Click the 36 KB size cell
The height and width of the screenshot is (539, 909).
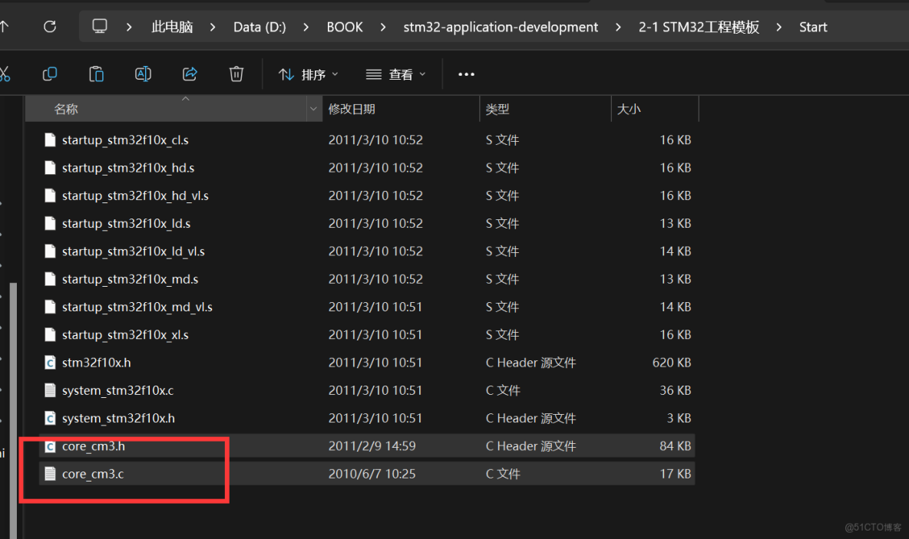675,390
